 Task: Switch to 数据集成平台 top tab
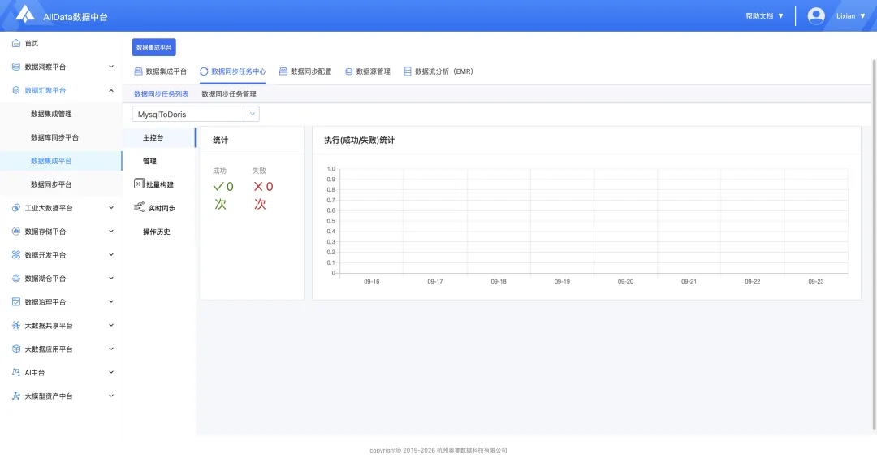point(161,71)
